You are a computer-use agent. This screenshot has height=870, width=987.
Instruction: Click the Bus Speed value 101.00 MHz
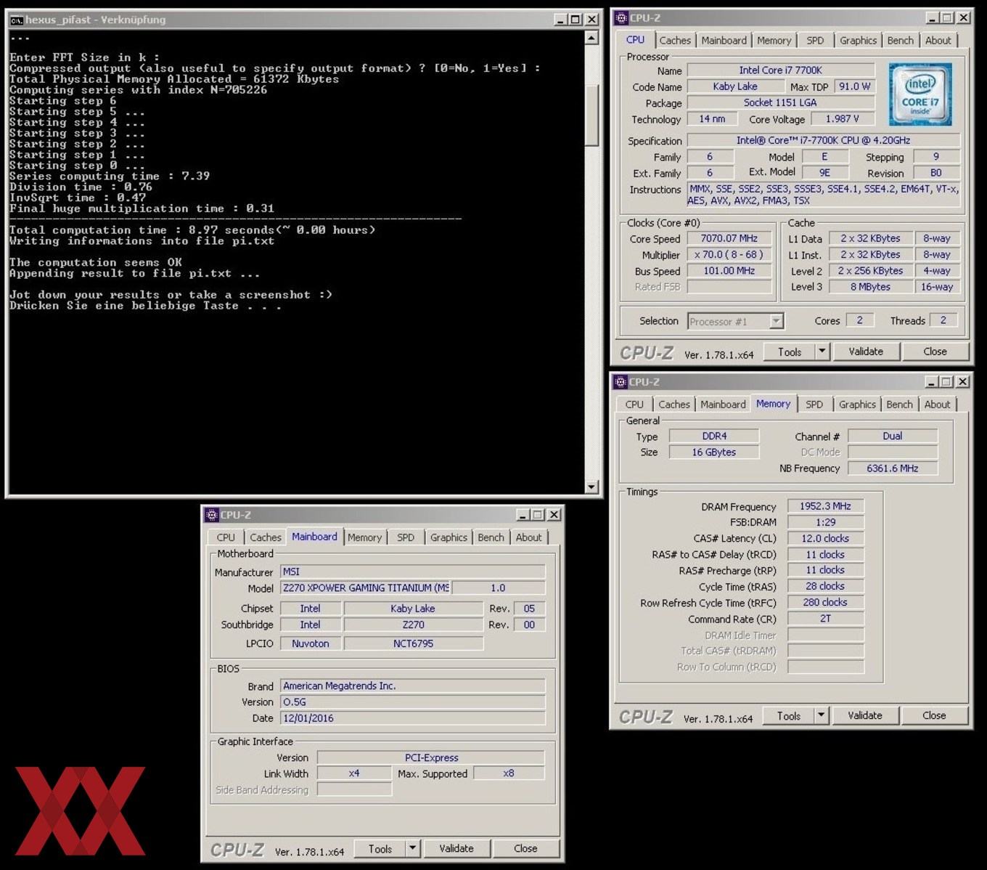(729, 270)
